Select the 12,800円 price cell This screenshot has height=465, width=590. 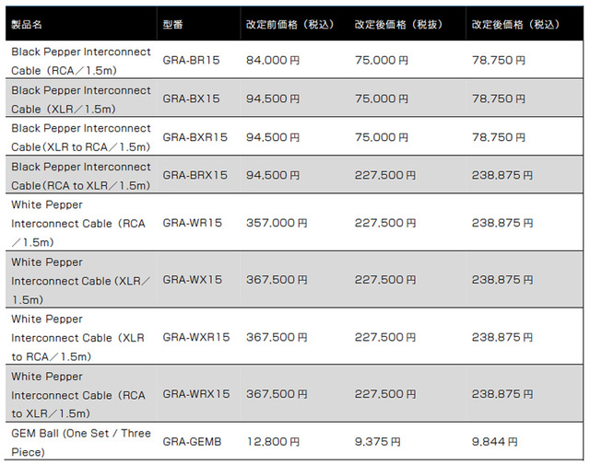click(272, 442)
